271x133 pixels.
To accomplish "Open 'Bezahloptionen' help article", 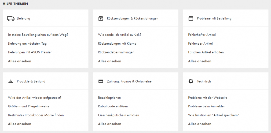I will click(109, 98).
